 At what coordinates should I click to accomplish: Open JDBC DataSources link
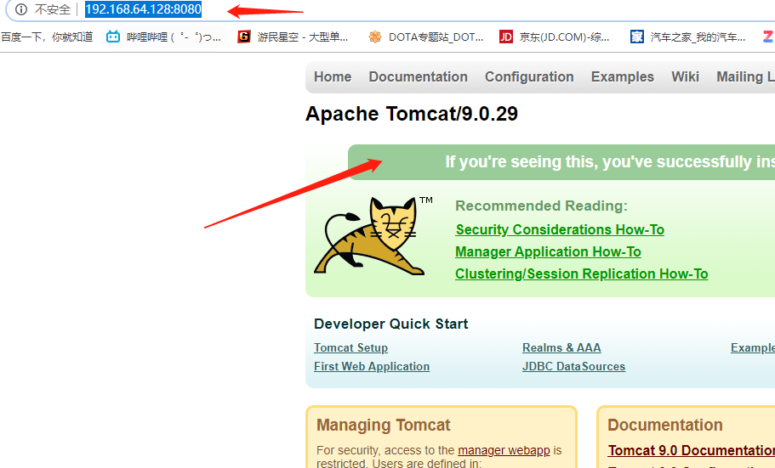[574, 366]
